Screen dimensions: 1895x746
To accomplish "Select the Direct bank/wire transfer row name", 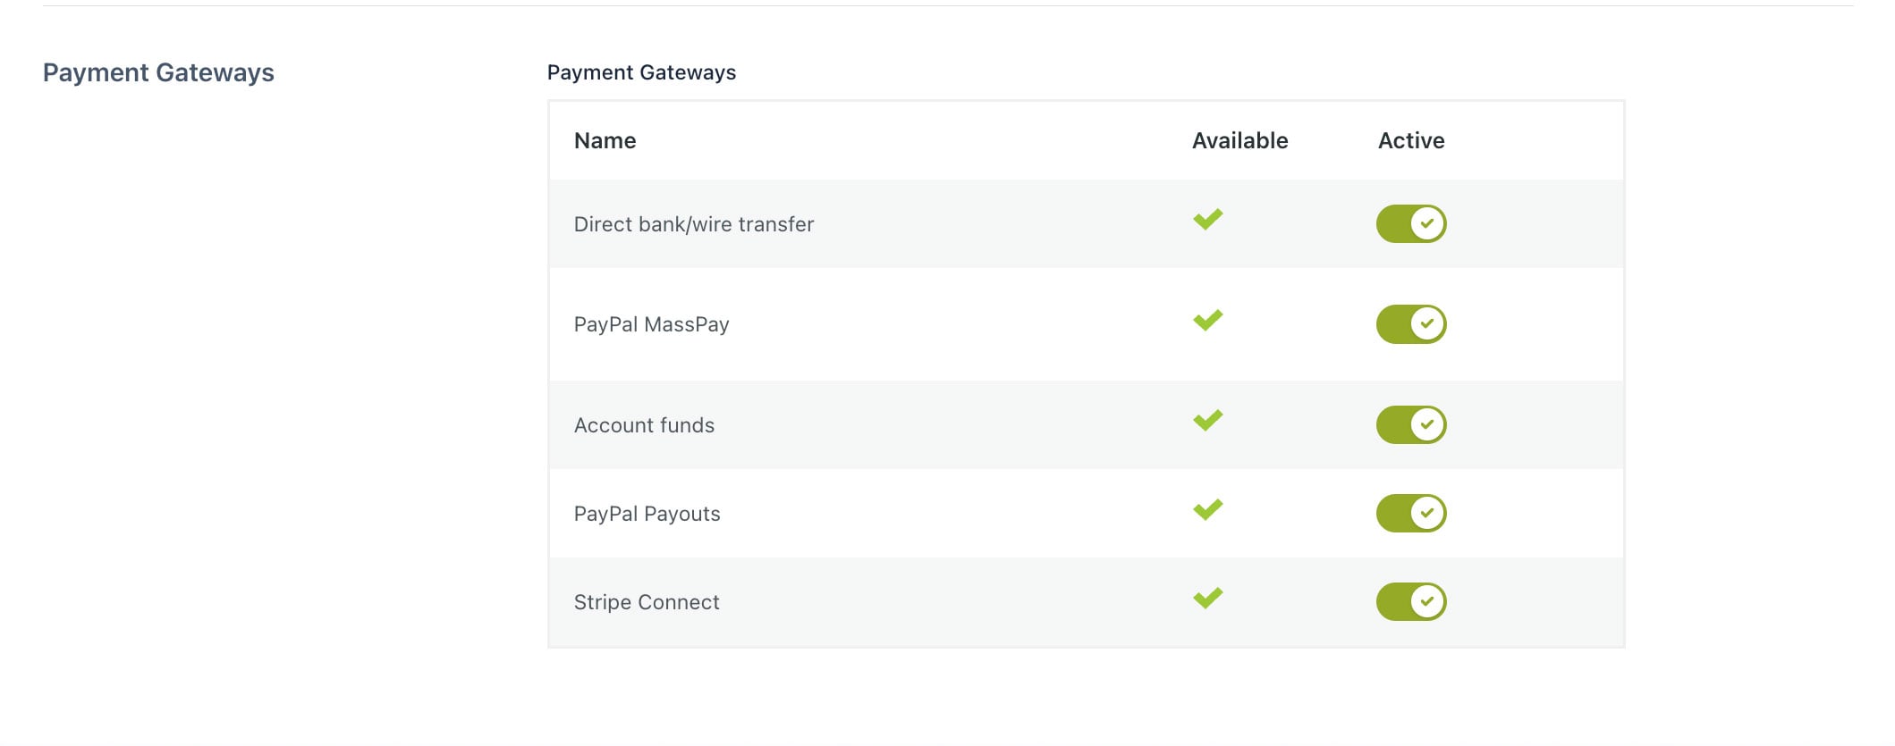I will coord(693,224).
